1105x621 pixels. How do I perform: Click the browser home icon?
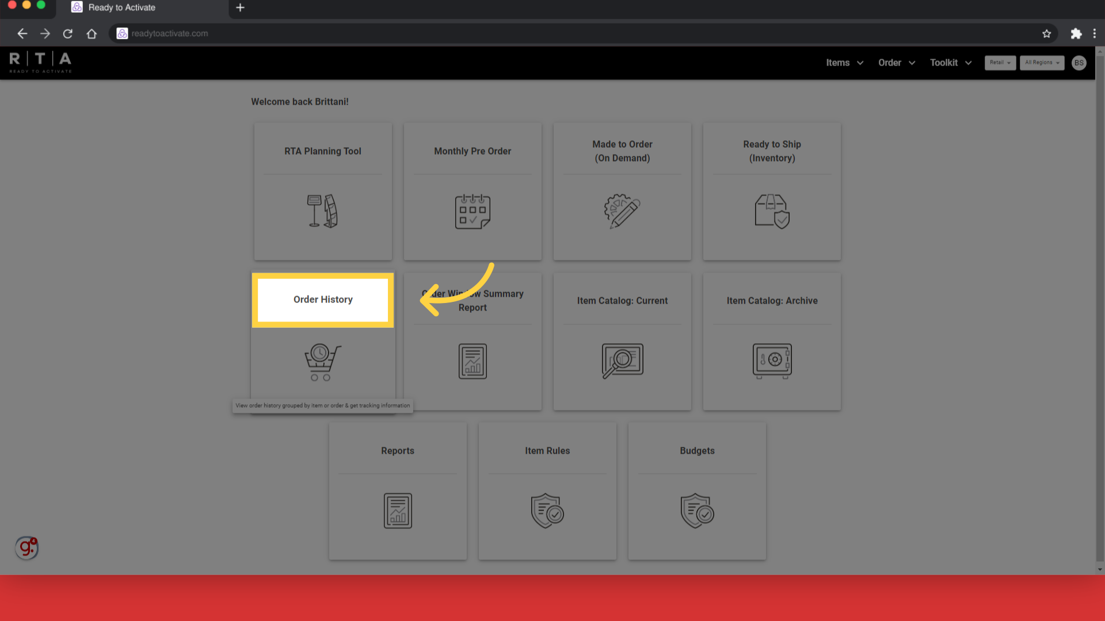click(92, 33)
